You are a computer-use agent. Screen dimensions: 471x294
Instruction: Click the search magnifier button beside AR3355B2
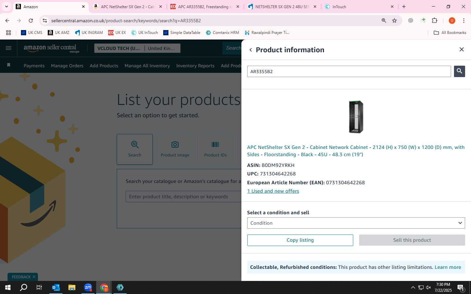pyautogui.click(x=459, y=71)
